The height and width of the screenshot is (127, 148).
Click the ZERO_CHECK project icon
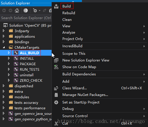point(16,80)
